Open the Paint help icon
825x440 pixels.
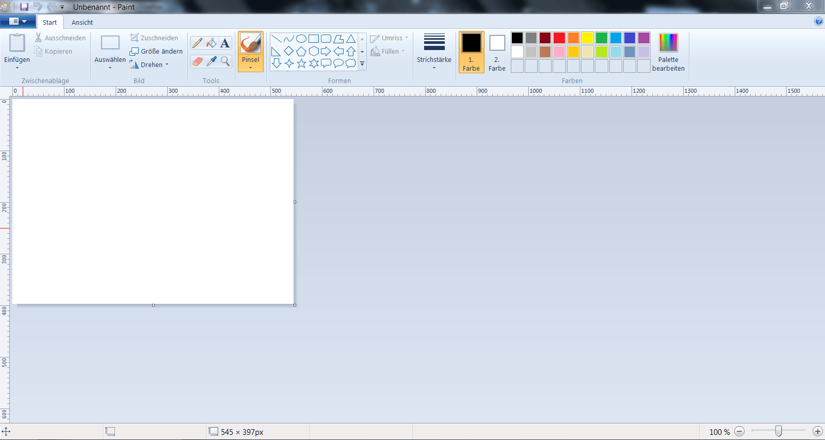point(818,21)
